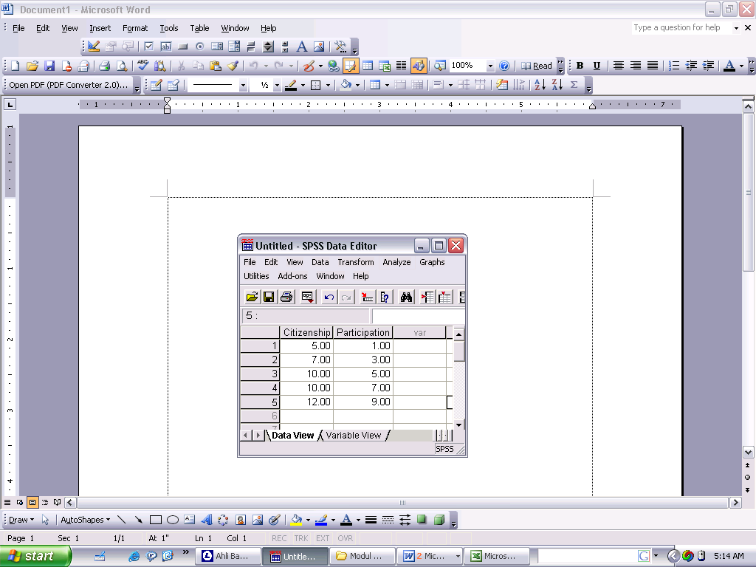Toggle Bold formatting
This screenshot has width=756, height=567.
coord(580,66)
